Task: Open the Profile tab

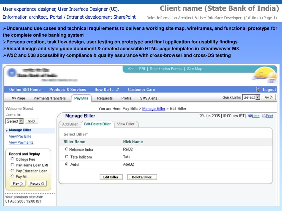Action: point(126,98)
